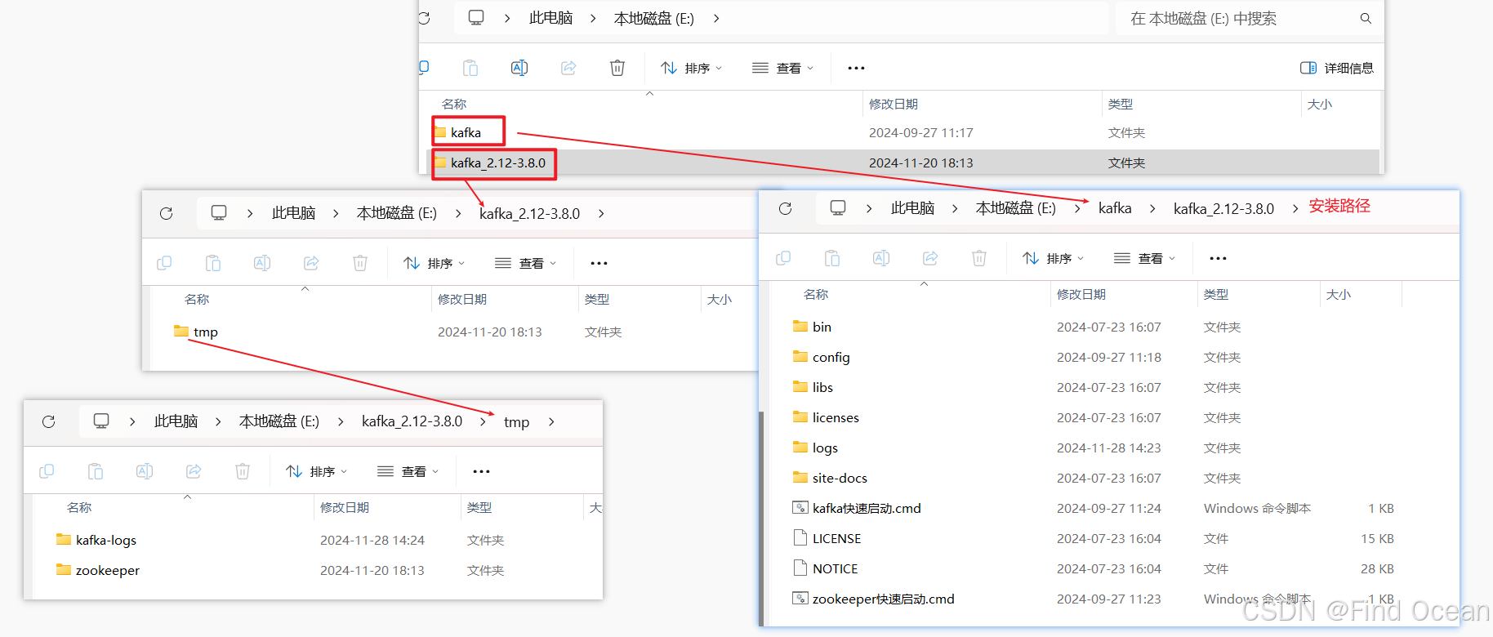Open the Sort dropdown in tmp window
This screenshot has height=637, width=1493.
317,471
